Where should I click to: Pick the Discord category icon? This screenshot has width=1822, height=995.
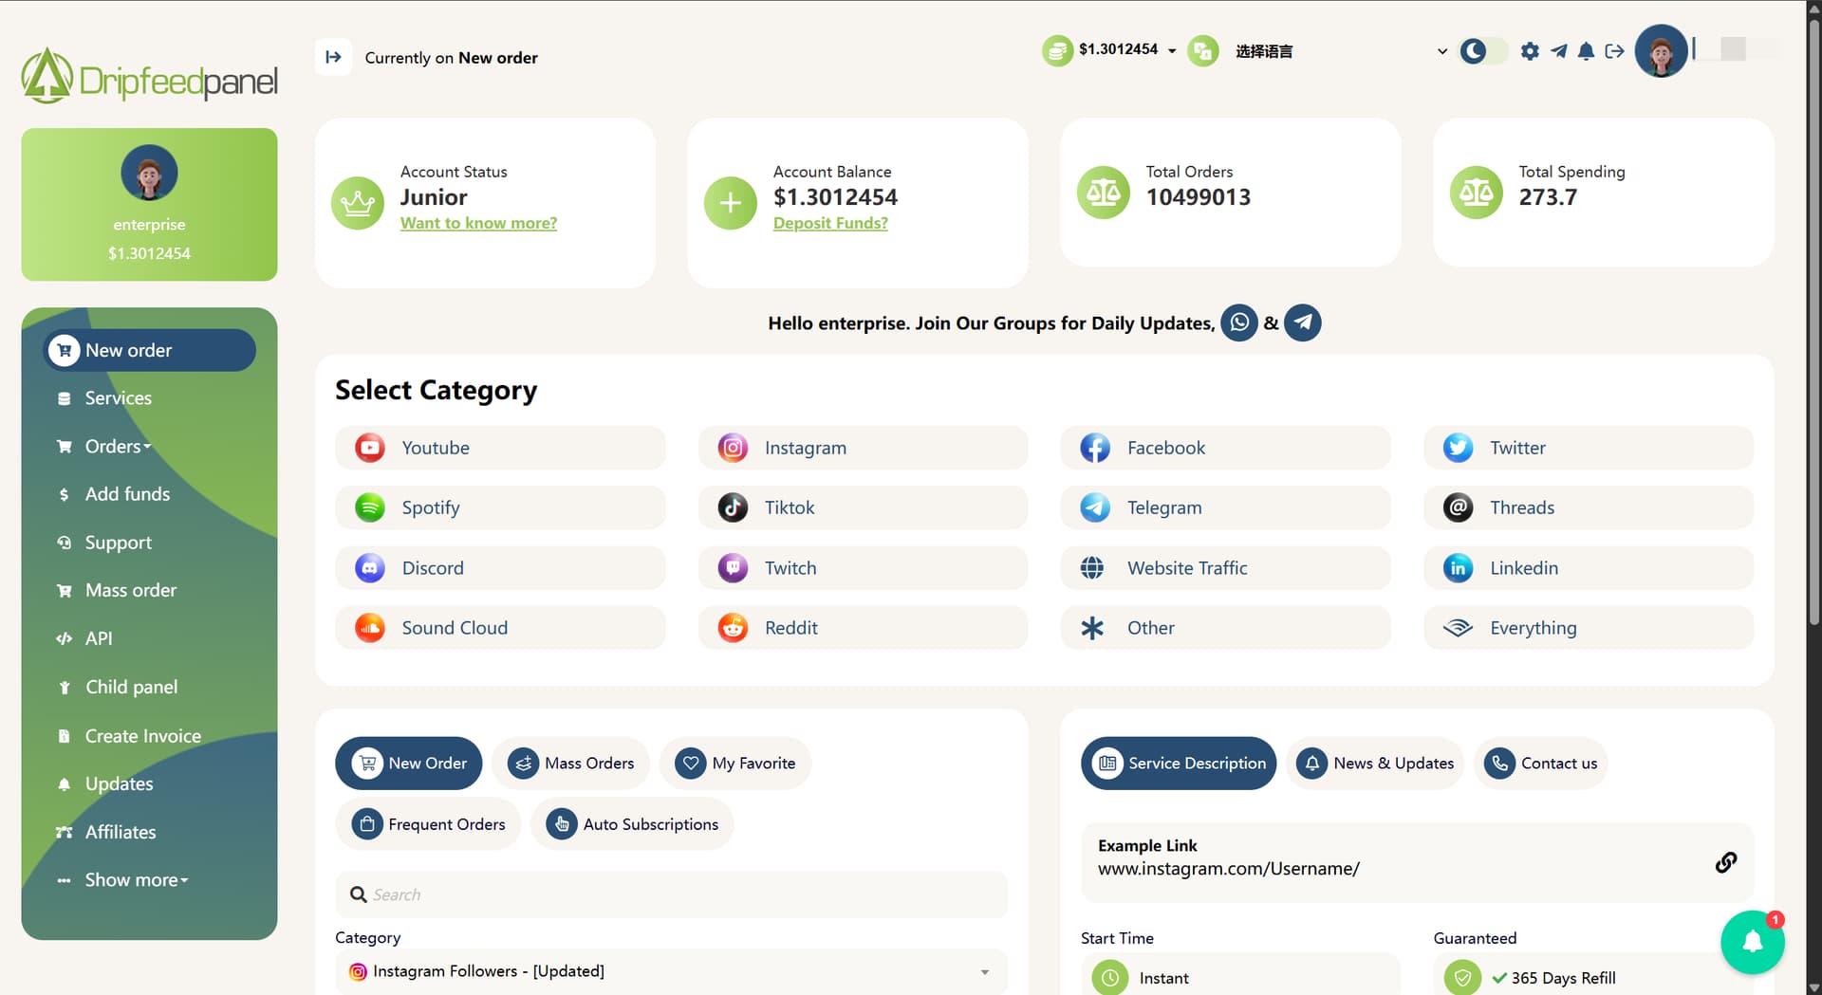click(370, 568)
